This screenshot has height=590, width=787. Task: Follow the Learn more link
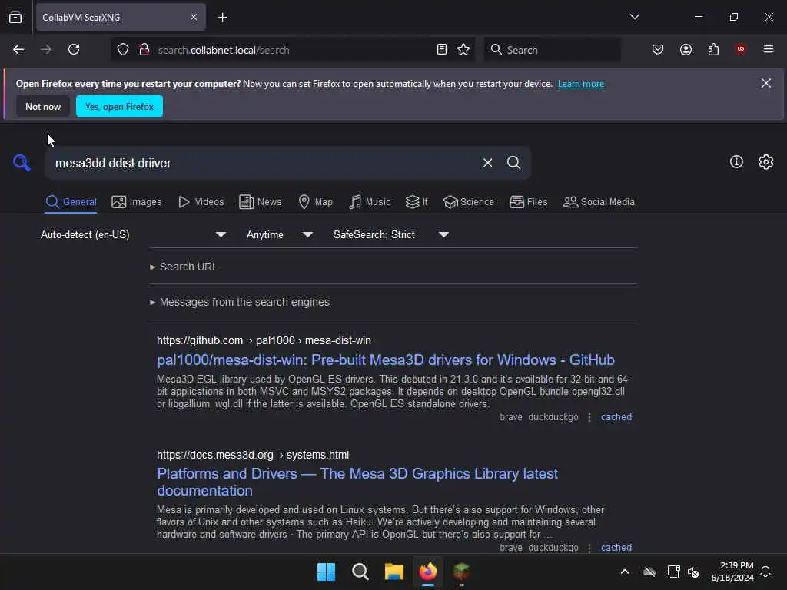tap(581, 84)
